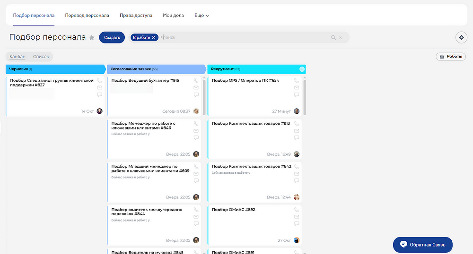
Task: Click chat icon on Специалист группы клиентской поддержки card
Action: pyautogui.click(x=99, y=95)
